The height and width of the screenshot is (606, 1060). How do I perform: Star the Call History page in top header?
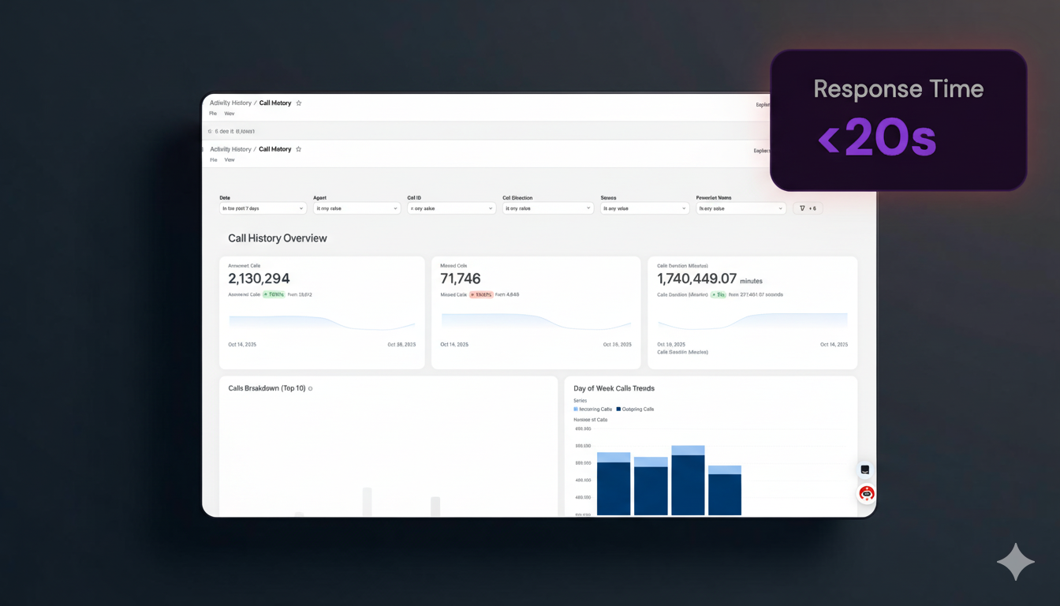point(299,103)
